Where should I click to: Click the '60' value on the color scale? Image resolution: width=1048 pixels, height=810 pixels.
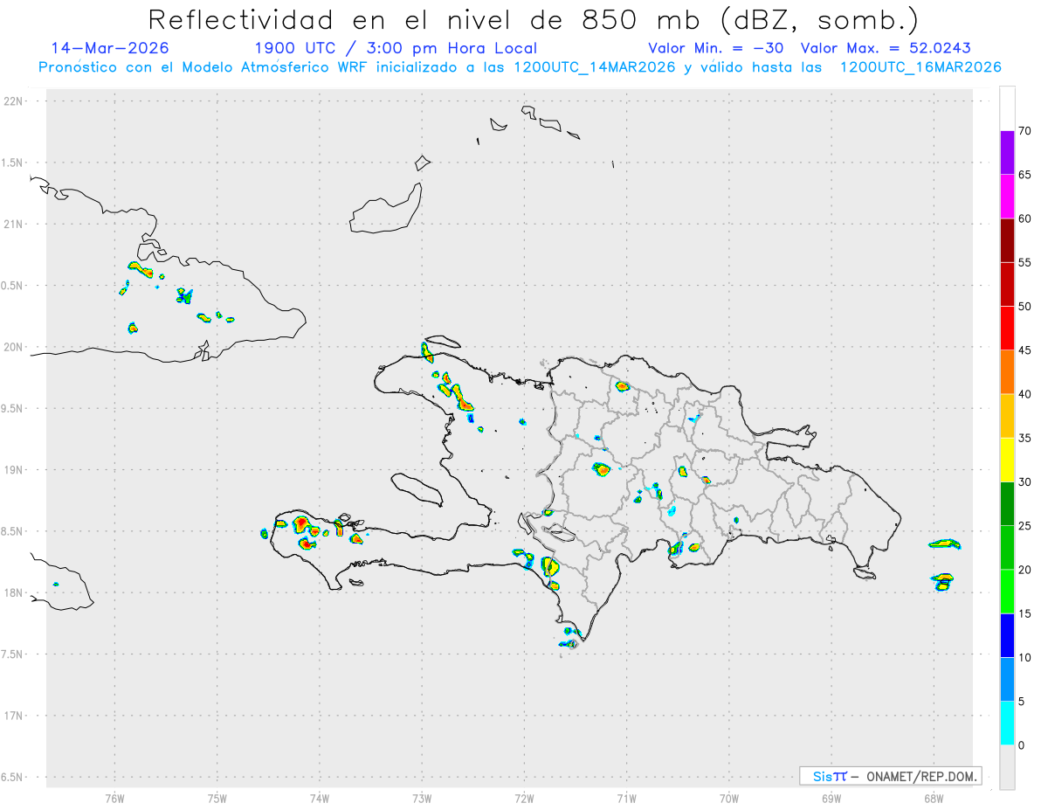click(x=1024, y=218)
